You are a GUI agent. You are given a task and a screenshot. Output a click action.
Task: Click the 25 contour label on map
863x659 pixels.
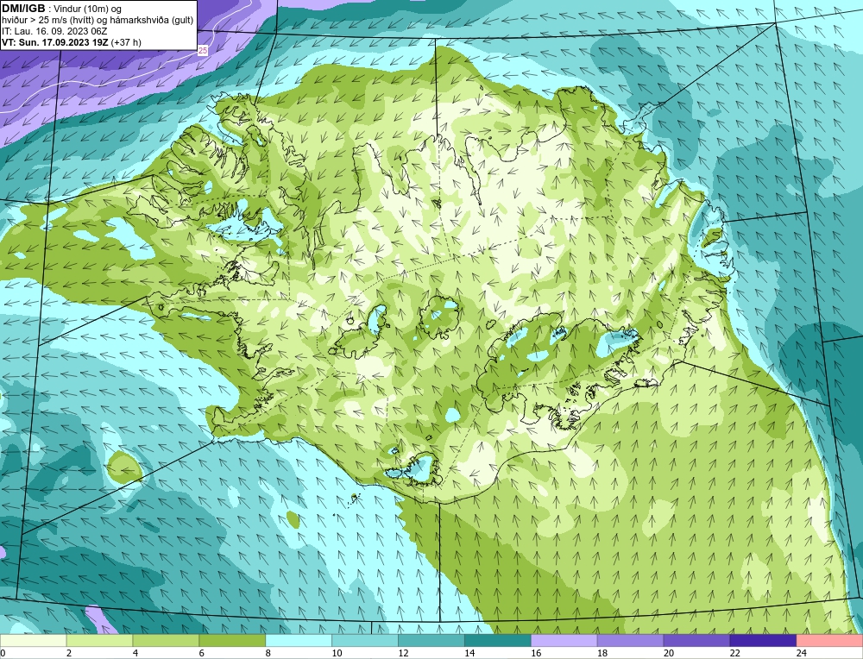(203, 51)
